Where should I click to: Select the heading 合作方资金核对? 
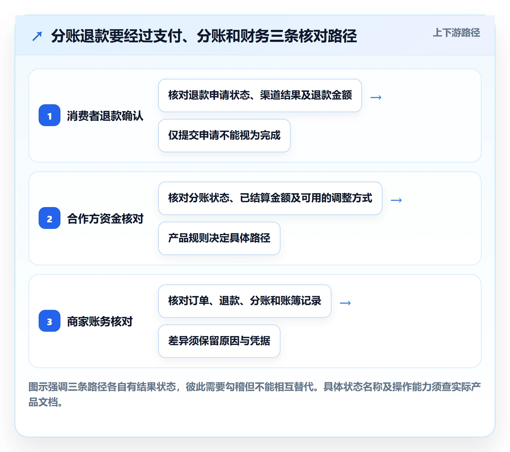105,219
